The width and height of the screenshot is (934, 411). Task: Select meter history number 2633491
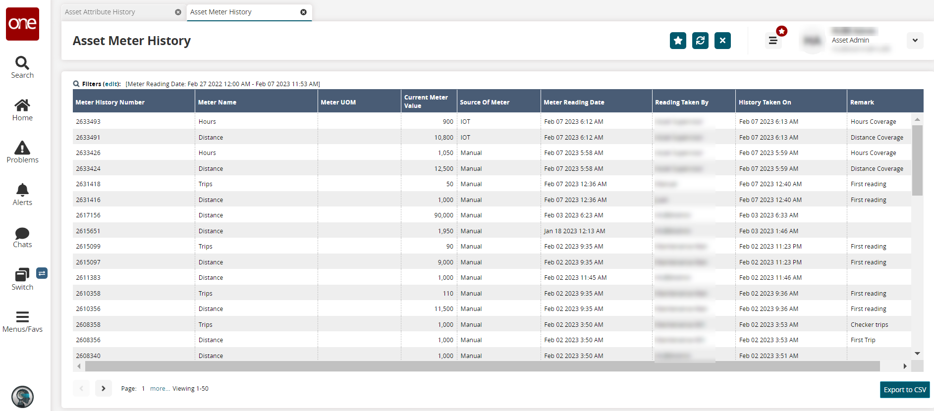(x=88, y=138)
